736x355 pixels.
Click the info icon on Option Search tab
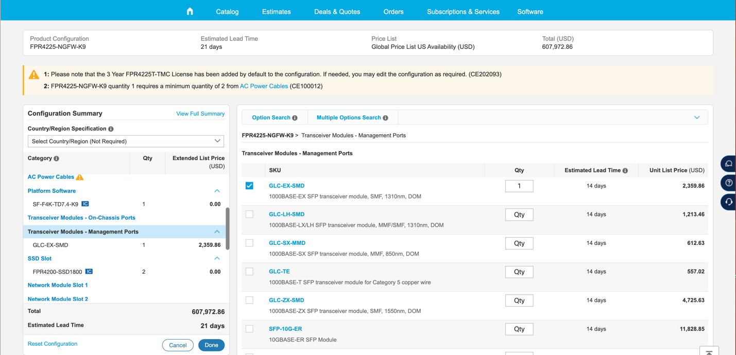pyautogui.click(x=295, y=118)
